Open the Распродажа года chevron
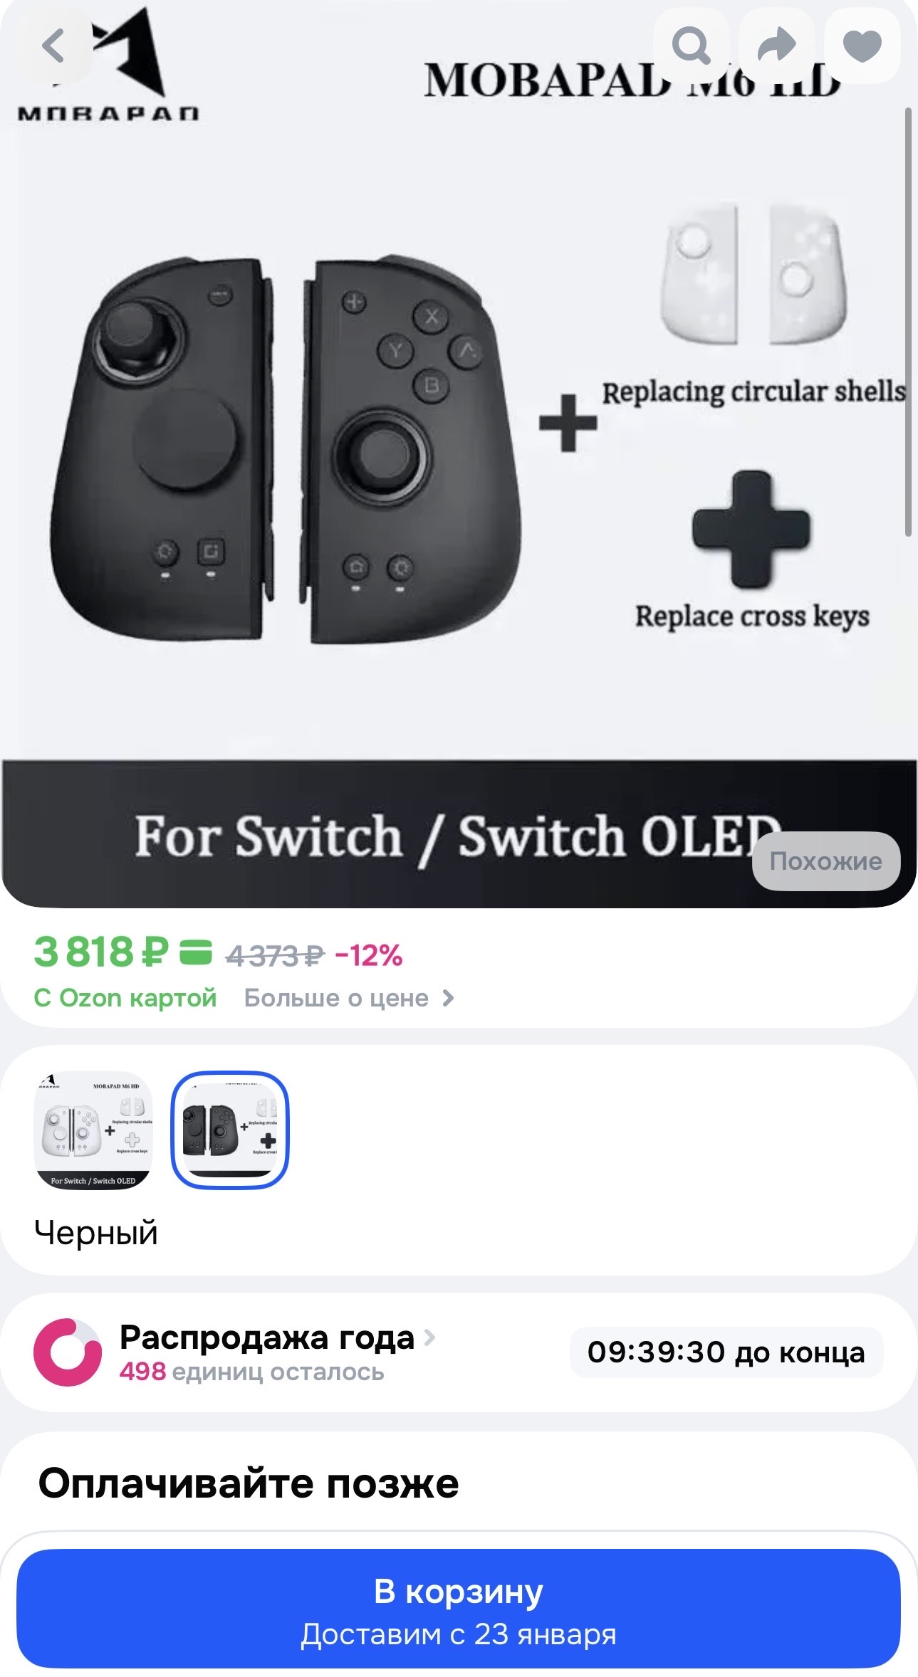 click(429, 1337)
